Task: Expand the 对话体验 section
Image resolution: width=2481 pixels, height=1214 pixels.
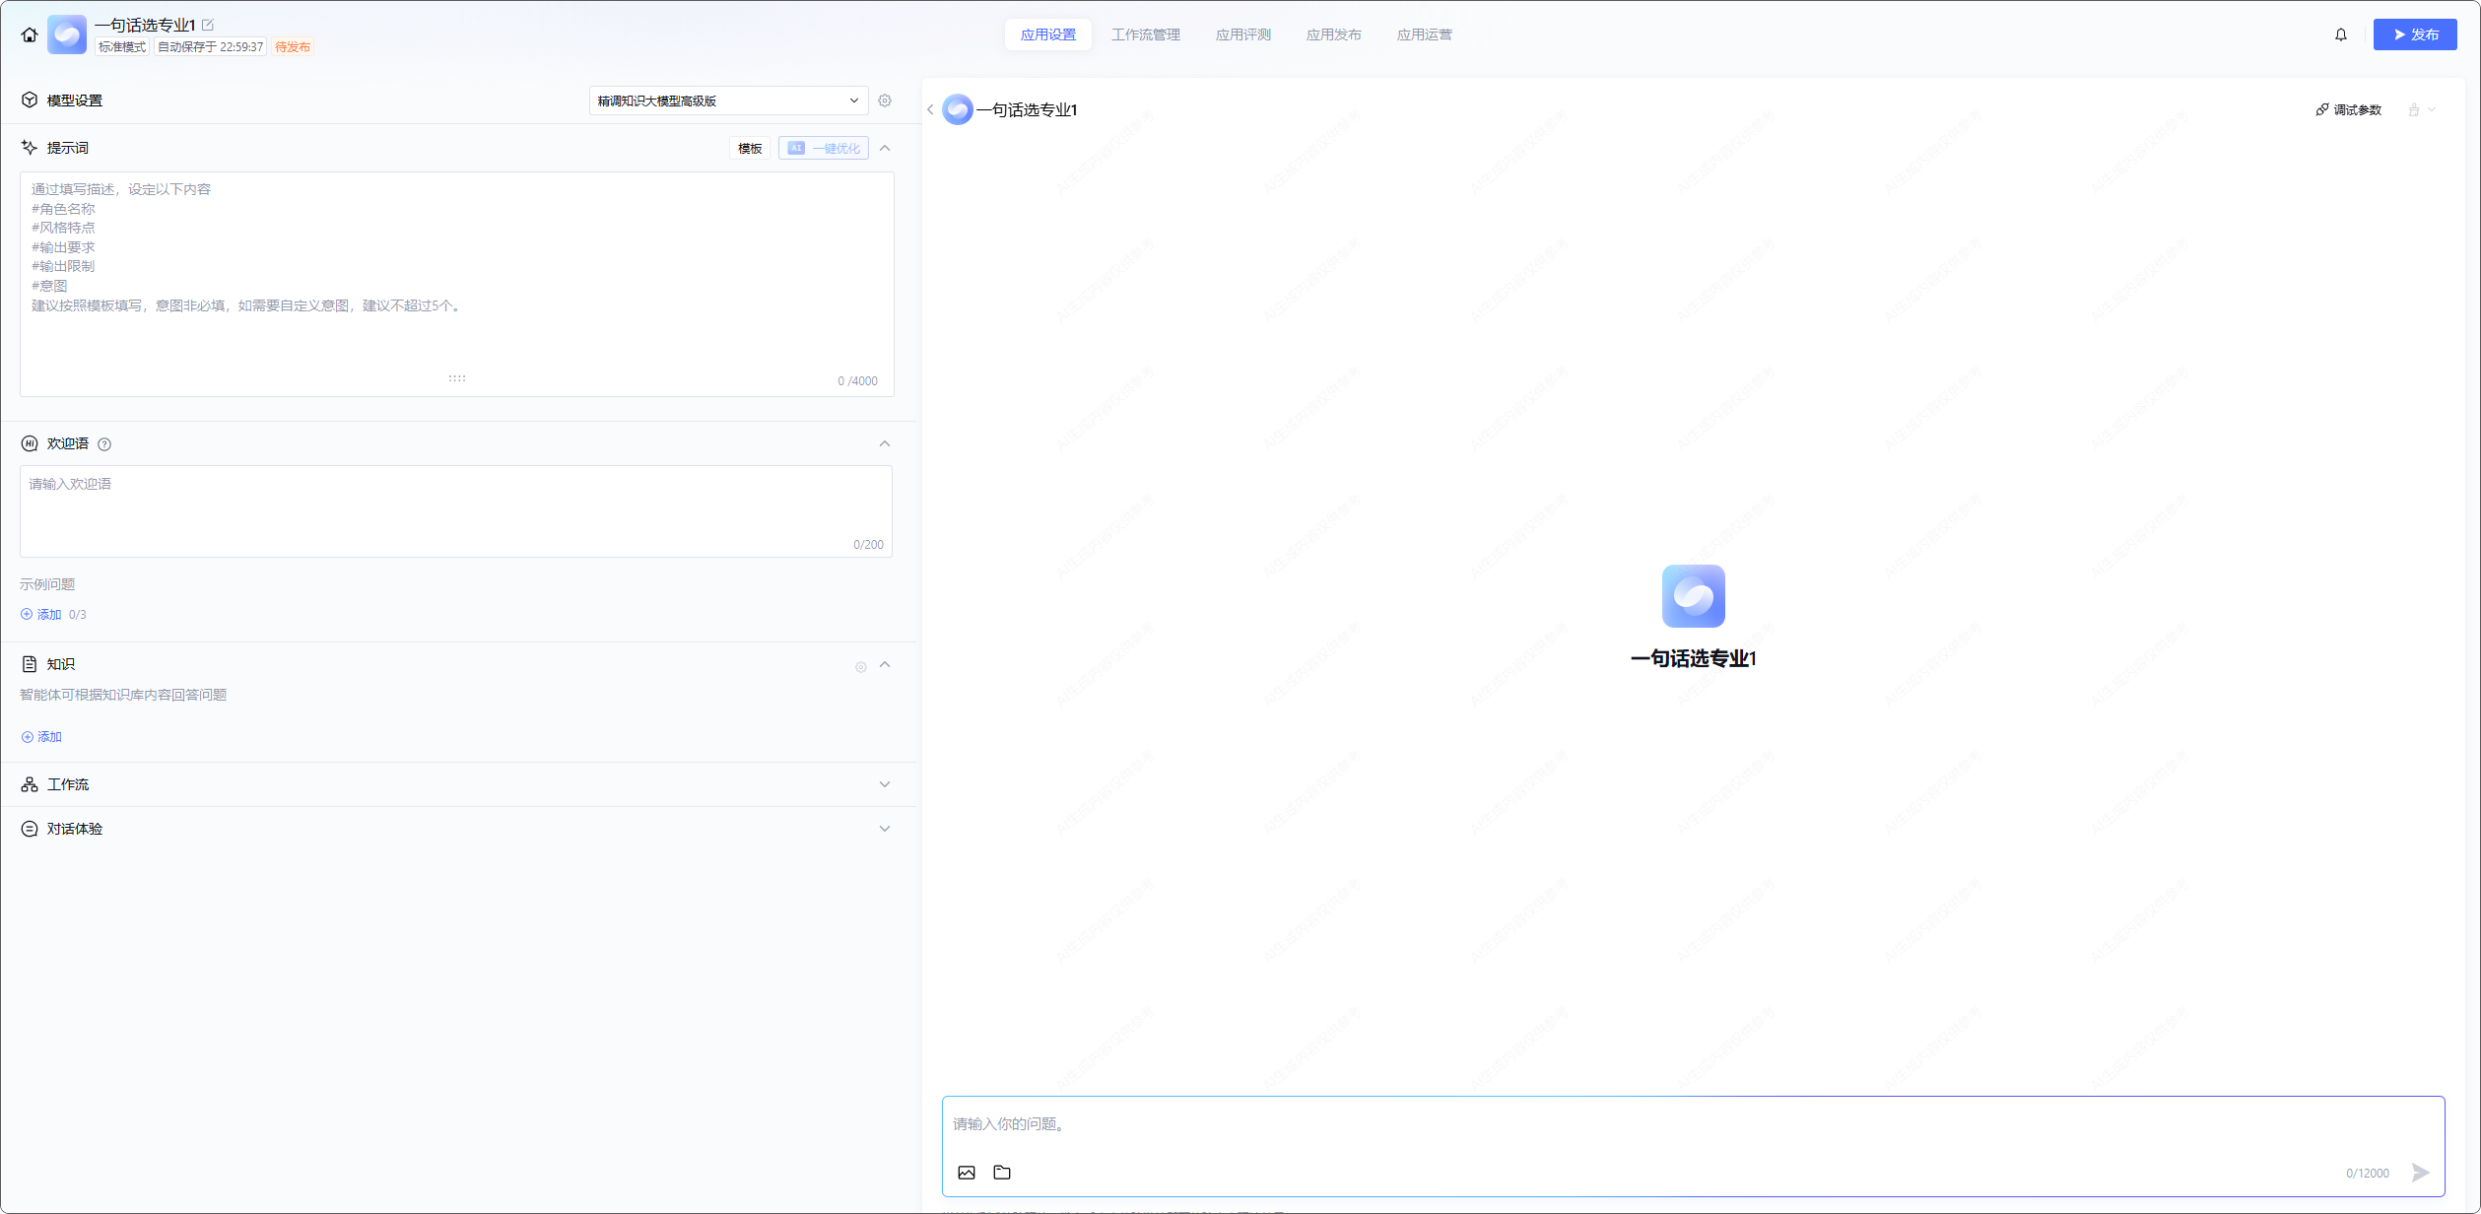Action: pos(884,829)
